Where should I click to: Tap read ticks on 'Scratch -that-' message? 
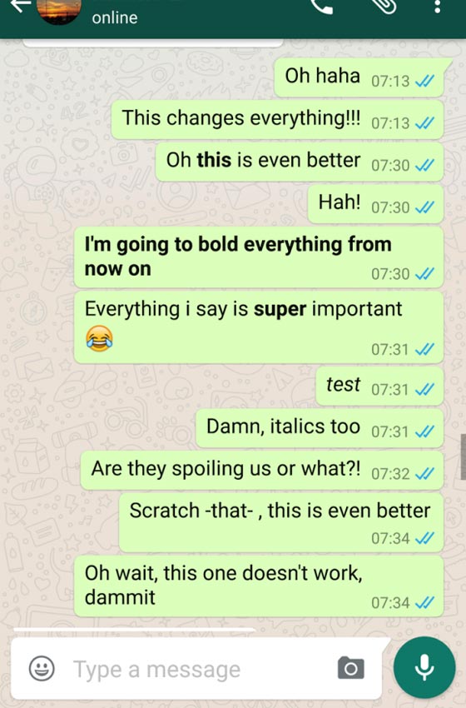424,538
